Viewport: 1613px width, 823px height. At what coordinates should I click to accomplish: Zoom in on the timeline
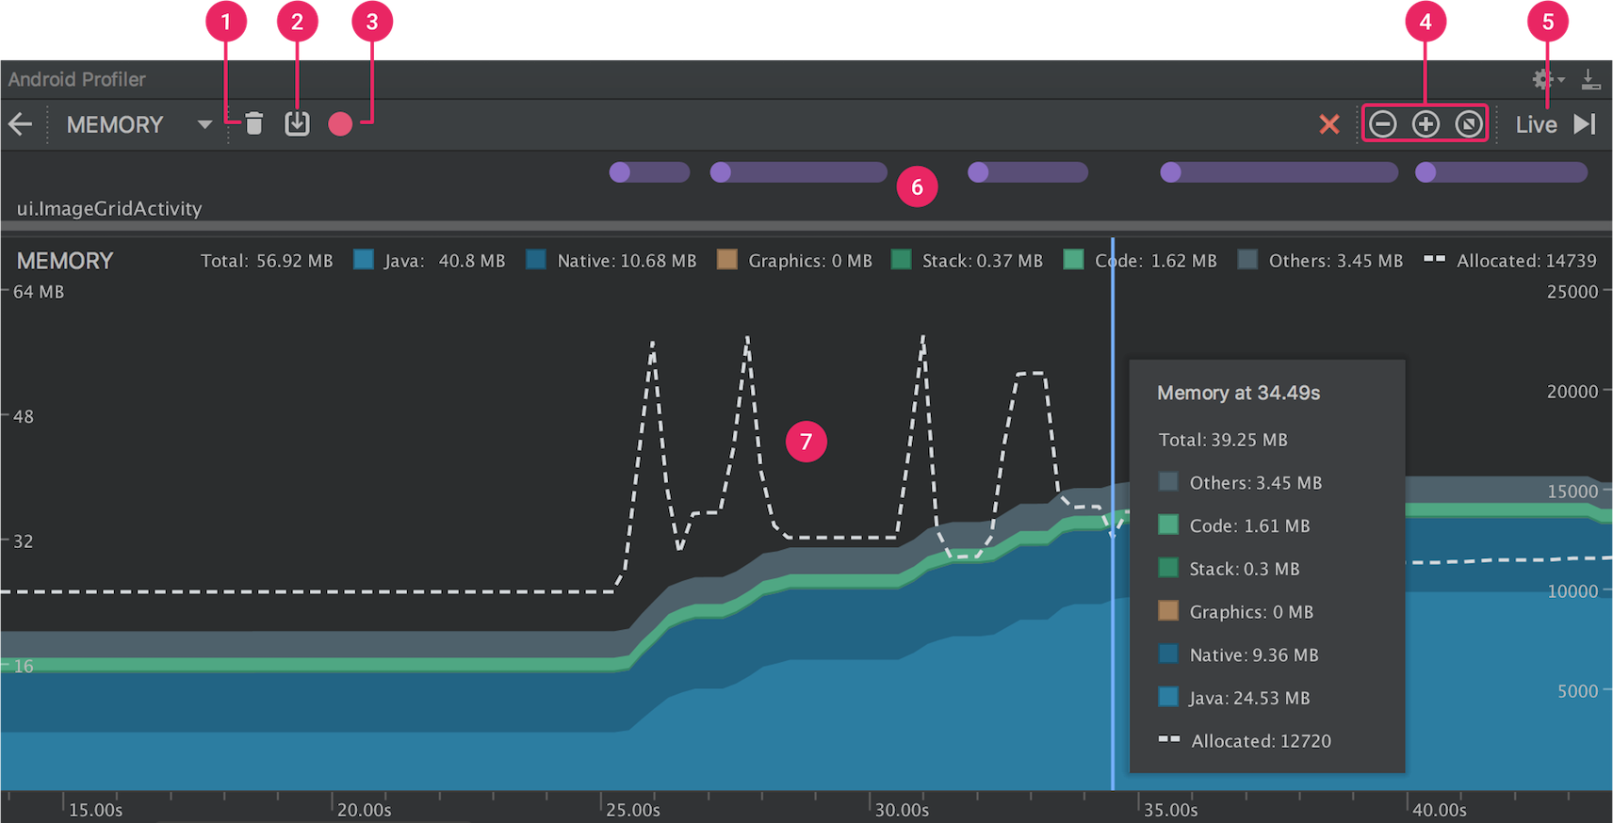pos(1426,124)
